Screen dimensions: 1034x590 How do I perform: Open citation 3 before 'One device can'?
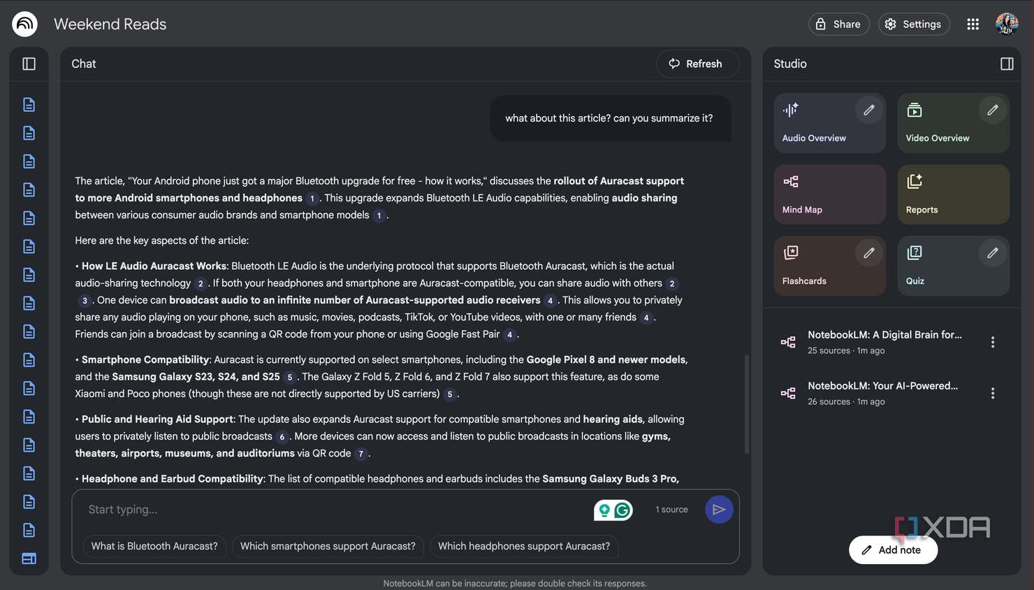85,301
